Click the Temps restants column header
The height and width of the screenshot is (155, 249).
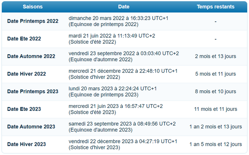[x=216, y=7]
